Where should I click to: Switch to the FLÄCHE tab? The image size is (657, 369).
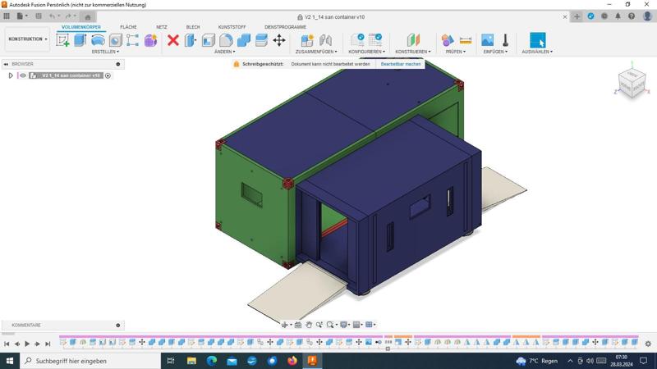coord(128,27)
